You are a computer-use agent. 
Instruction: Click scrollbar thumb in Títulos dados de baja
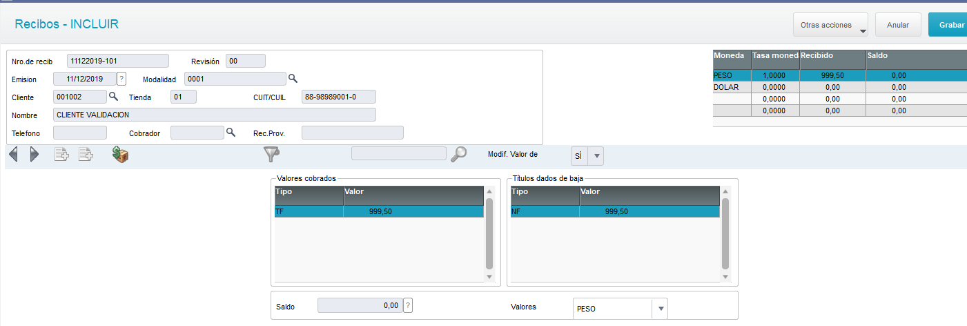(725, 233)
